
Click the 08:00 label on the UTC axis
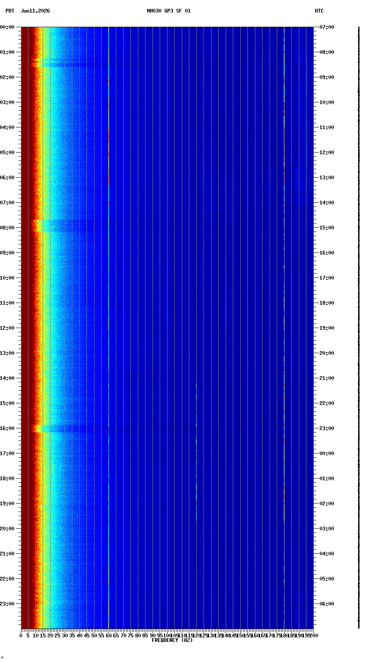(x=327, y=52)
